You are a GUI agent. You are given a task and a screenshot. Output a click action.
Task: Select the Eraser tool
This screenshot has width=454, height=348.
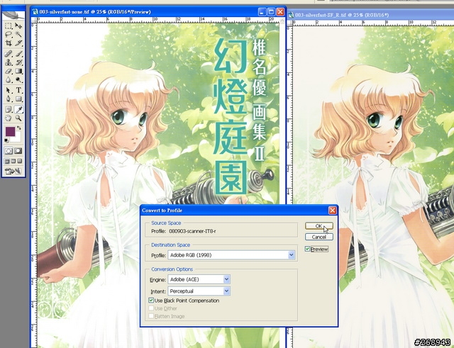(x=9, y=71)
